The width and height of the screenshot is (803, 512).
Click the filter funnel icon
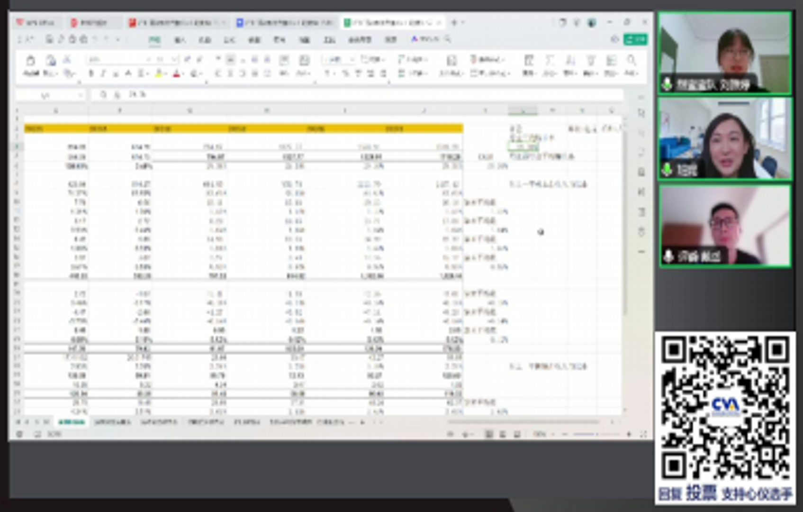[x=591, y=61]
